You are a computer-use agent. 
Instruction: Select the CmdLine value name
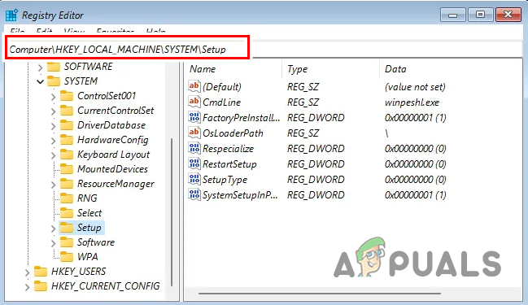pyautogui.click(x=221, y=102)
